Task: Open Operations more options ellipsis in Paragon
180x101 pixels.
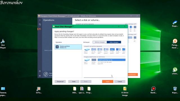Action: click(x=71, y=20)
